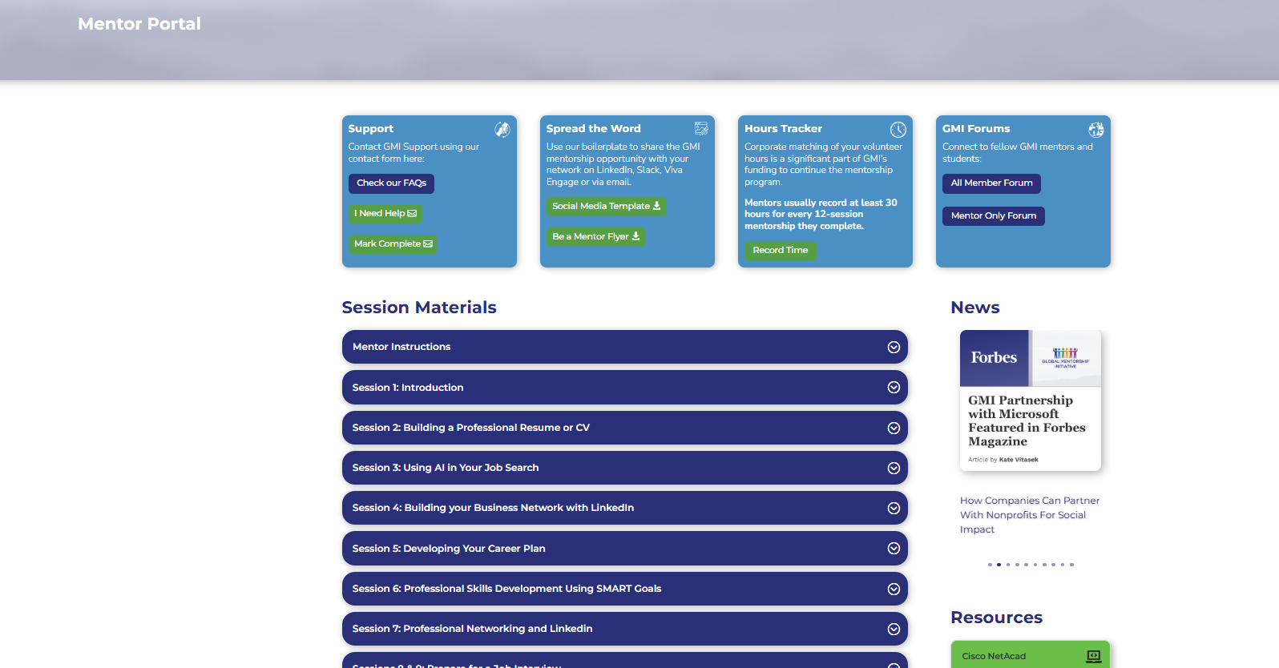Click Record Time in Hours Tracker
The image size is (1279, 668).
click(x=780, y=250)
